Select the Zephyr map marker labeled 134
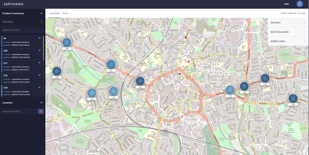Viewport: 309px width, 155px height. pyautogui.click(x=265, y=78)
